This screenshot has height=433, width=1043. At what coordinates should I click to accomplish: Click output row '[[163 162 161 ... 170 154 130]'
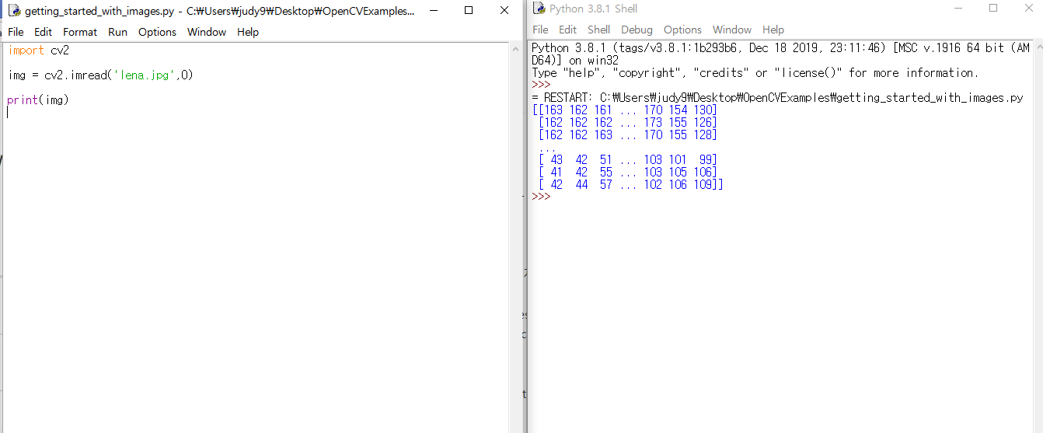624,110
